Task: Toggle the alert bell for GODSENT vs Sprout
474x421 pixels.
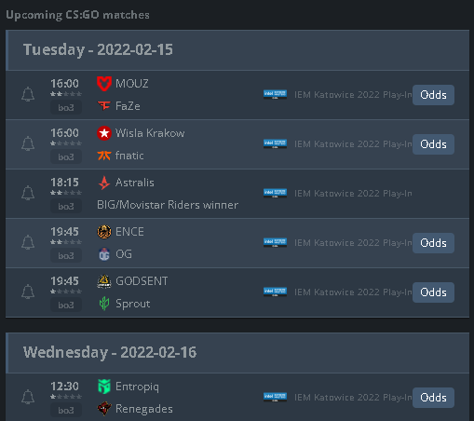Action: point(28,292)
